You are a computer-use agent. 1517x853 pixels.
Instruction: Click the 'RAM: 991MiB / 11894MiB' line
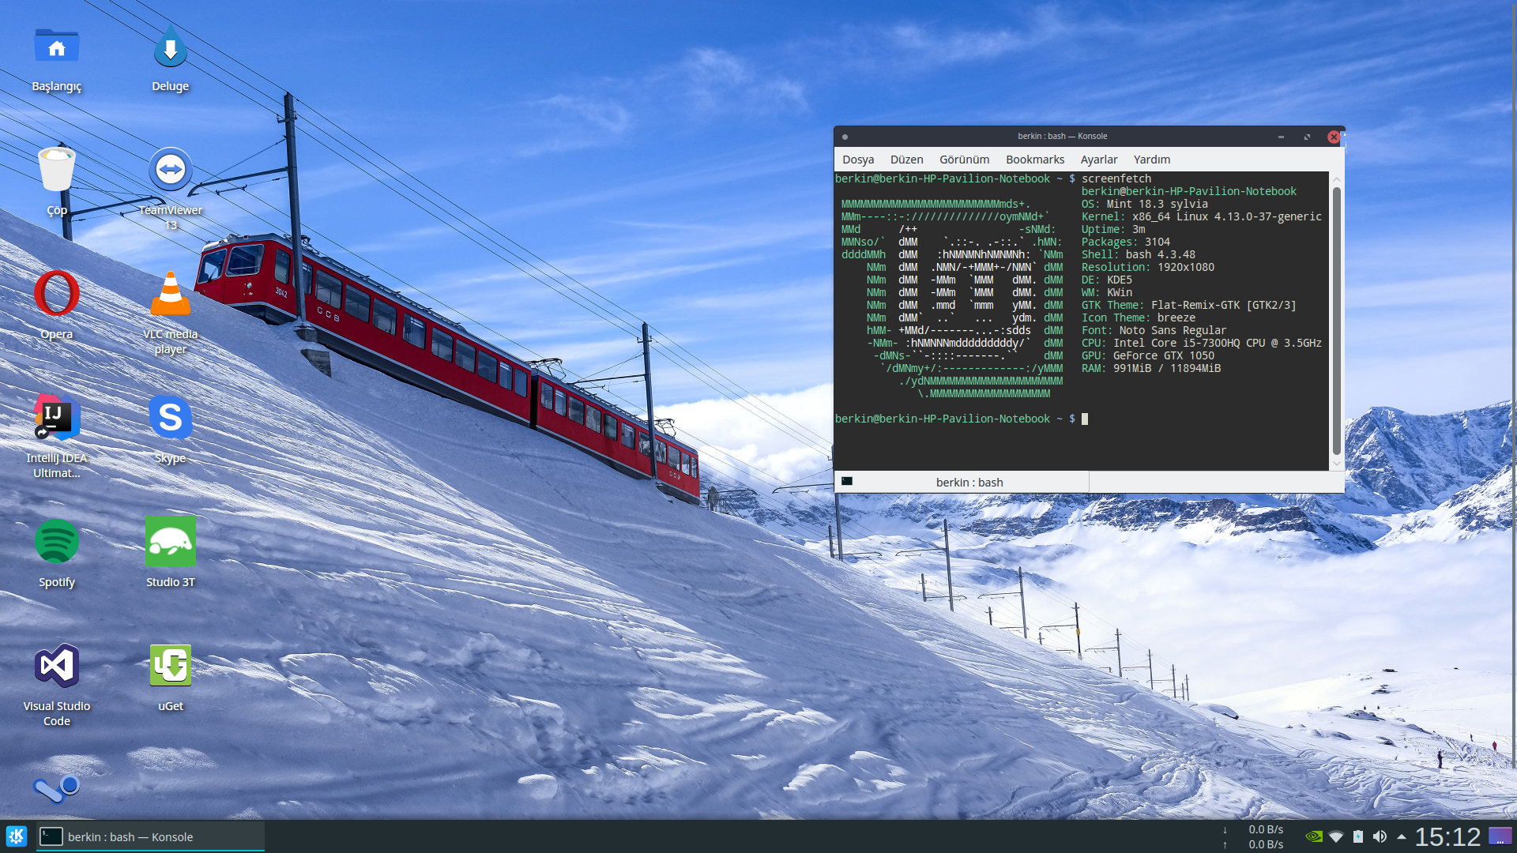click(x=1150, y=368)
